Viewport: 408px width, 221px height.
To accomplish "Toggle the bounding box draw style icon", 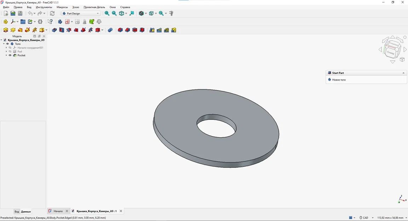I will [x=151, y=13].
